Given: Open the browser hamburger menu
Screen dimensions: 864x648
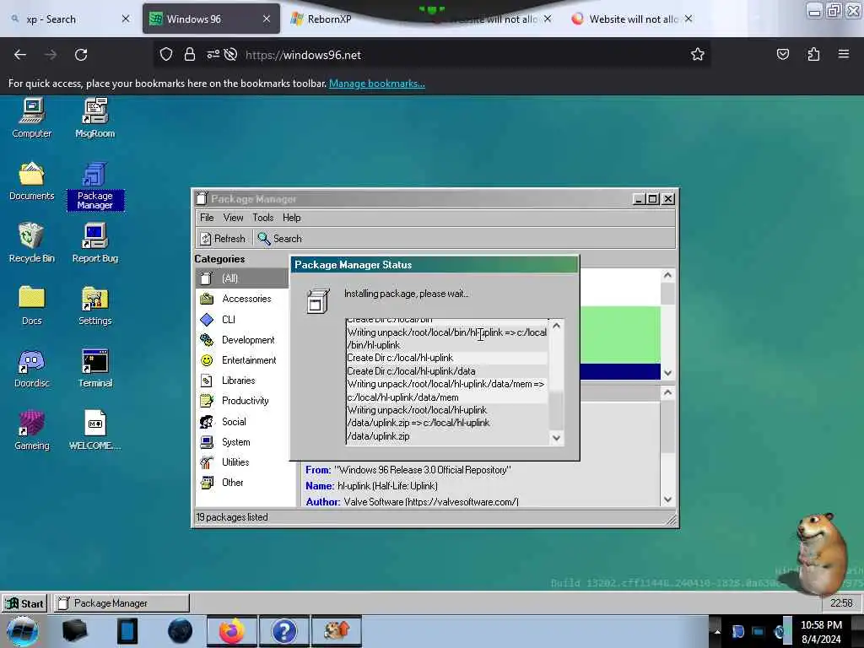Looking at the screenshot, I should (844, 54).
